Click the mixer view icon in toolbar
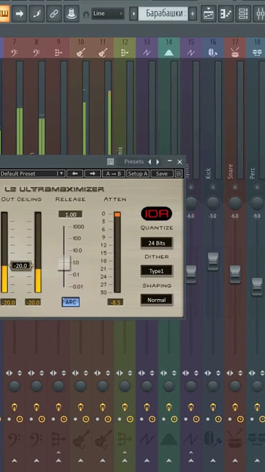This screenshot has width=265, height=472. click(x=259, y=14)
